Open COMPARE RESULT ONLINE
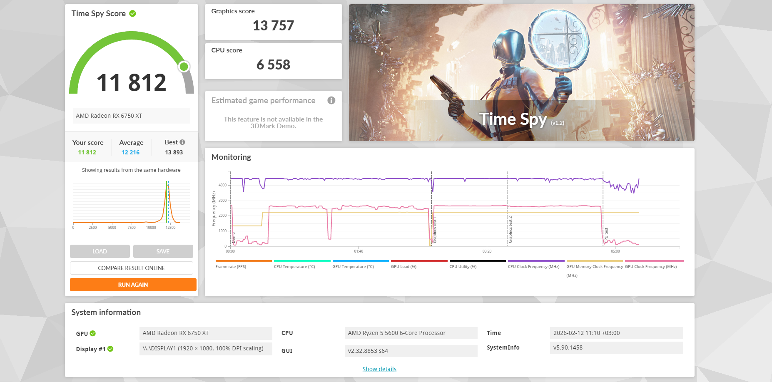Image resolution: width=772 pixels, height=382 pixels. [132, 268]
